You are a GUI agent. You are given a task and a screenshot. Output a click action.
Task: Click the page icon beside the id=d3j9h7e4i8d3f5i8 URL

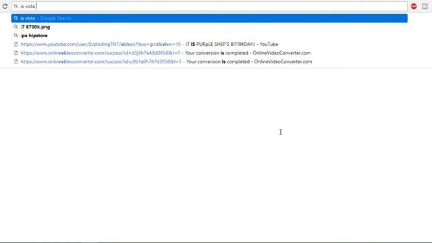[16, 53]
